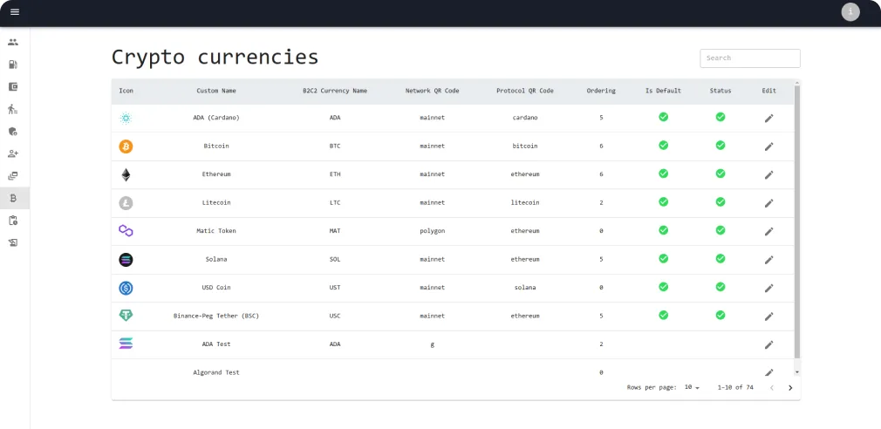Viewport: 881px width, 429px height.
Task: Select the 'solana' protocol cell
Action: point(525,288)
